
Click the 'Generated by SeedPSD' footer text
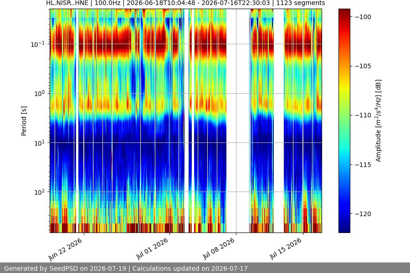point(126,268)
